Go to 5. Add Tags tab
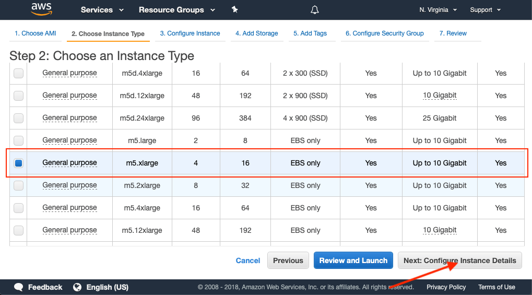 coord(310,33)
